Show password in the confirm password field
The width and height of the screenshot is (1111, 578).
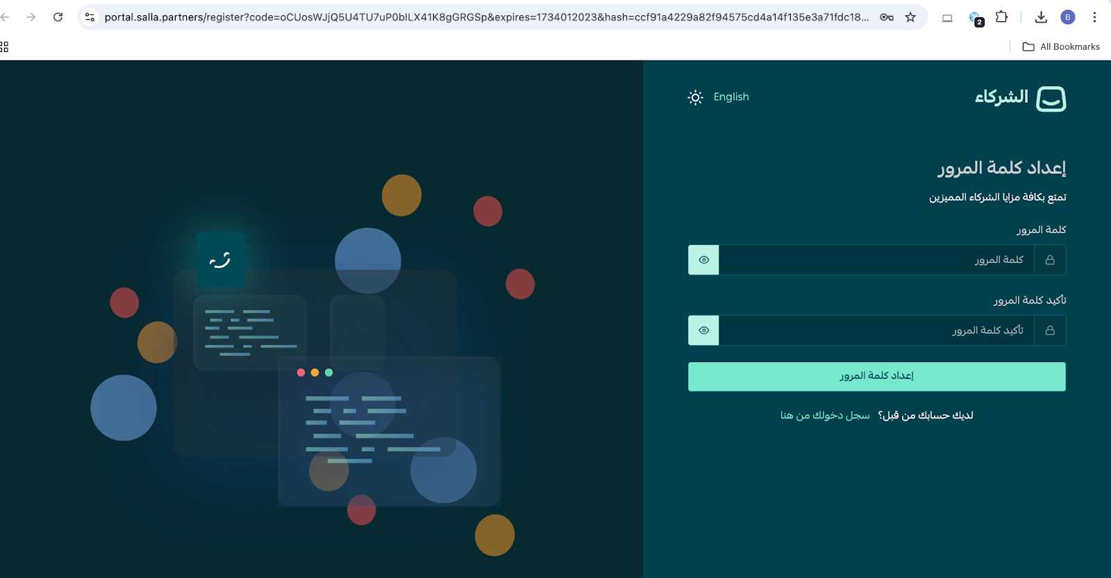(703, 330)
